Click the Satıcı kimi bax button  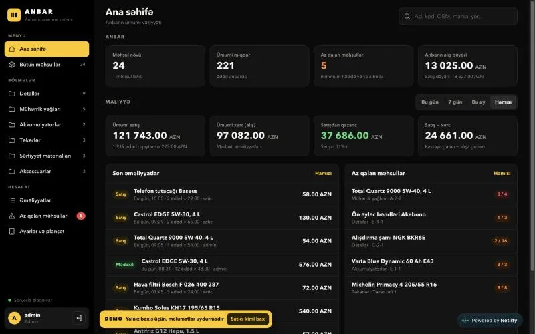(247, 319)
